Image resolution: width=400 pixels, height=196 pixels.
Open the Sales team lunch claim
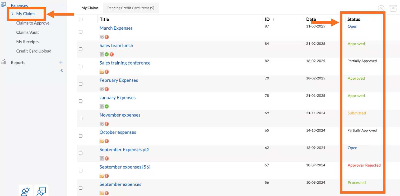116,45
